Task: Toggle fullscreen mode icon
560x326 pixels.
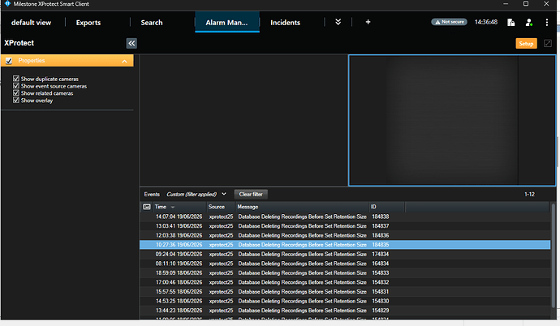Action: (548, 44)
